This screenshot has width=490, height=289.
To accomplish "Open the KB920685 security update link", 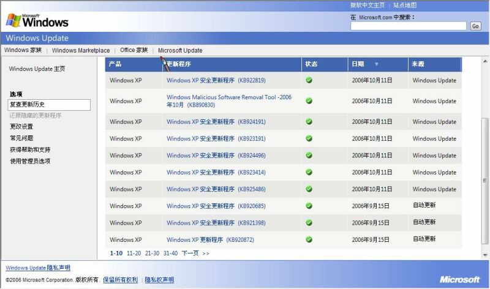I will (216, 206).
